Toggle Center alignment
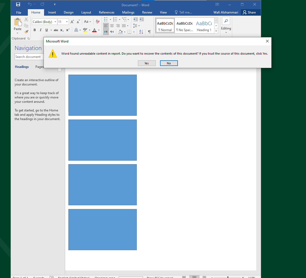 coord(112,26)
